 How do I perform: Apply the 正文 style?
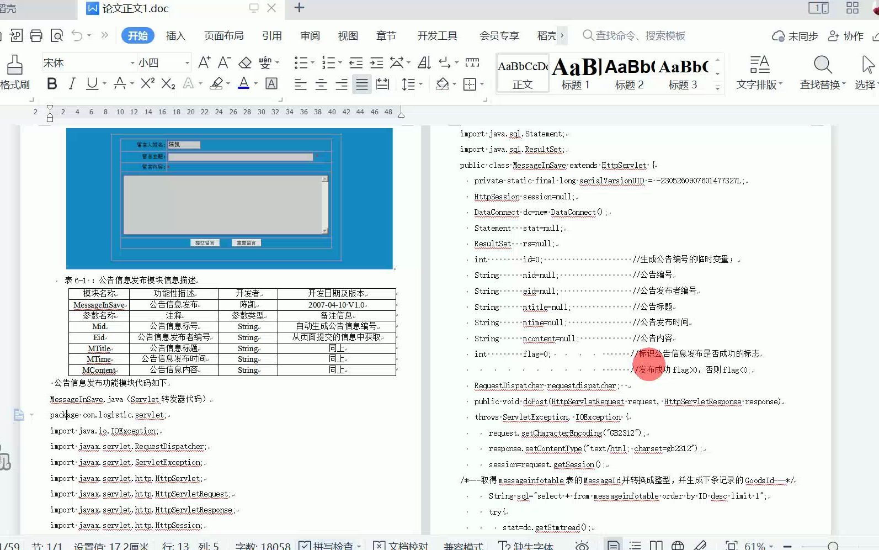click(x=523, y=73)
